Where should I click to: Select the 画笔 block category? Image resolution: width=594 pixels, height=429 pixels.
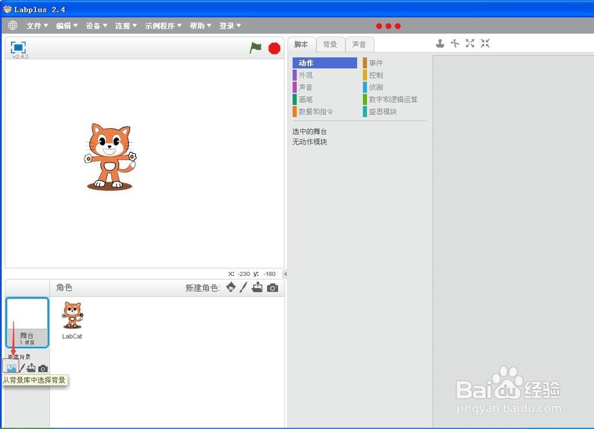click(x=325, y=99)
